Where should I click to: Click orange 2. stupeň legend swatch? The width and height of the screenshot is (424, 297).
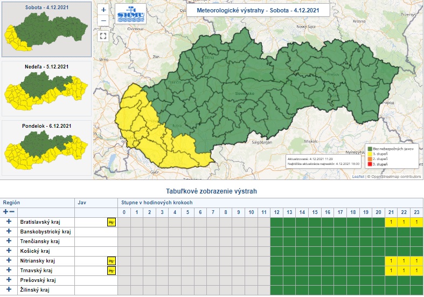pos(370,159)
